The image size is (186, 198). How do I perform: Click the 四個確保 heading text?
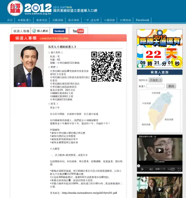point(55,130)
